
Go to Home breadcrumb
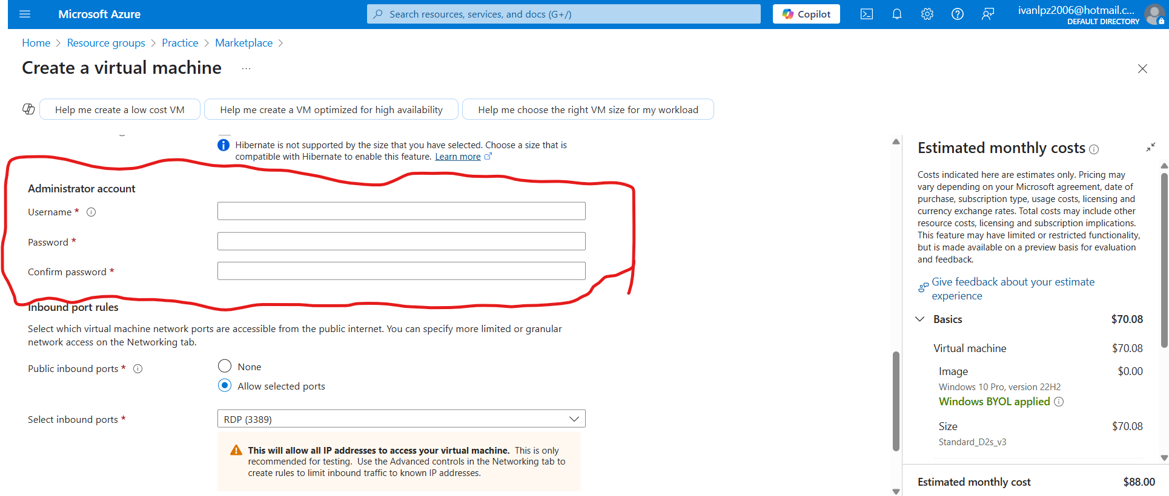(36, 43)
